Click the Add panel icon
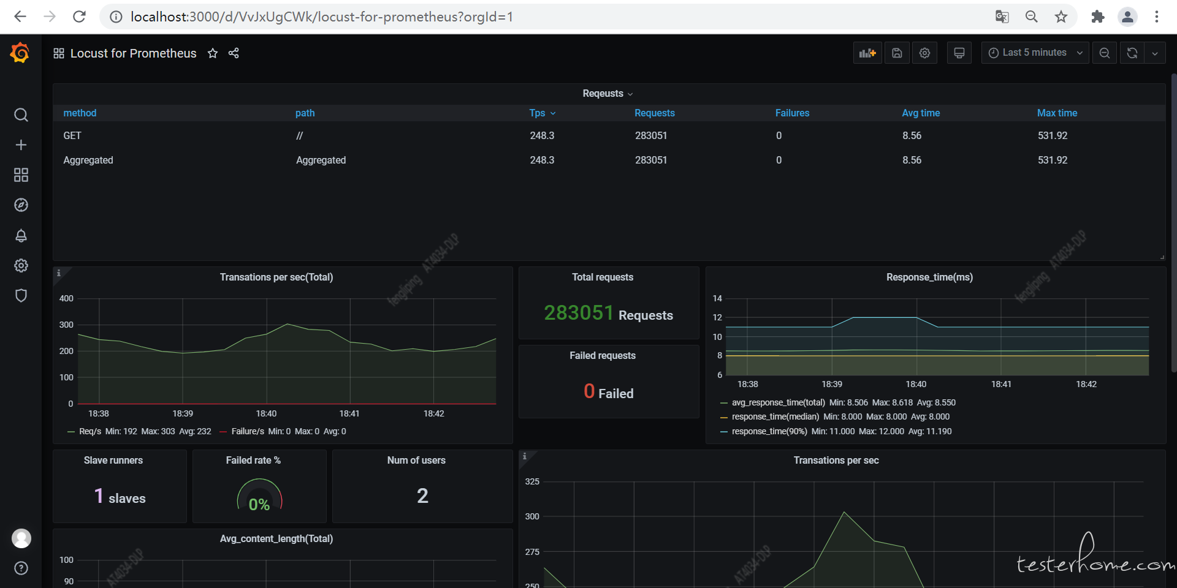1177x588 pixels. click(867, 53)
